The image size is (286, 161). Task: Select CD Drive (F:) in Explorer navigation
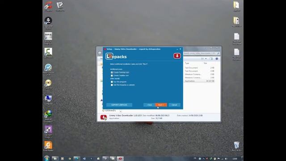[x=110, y=110]
